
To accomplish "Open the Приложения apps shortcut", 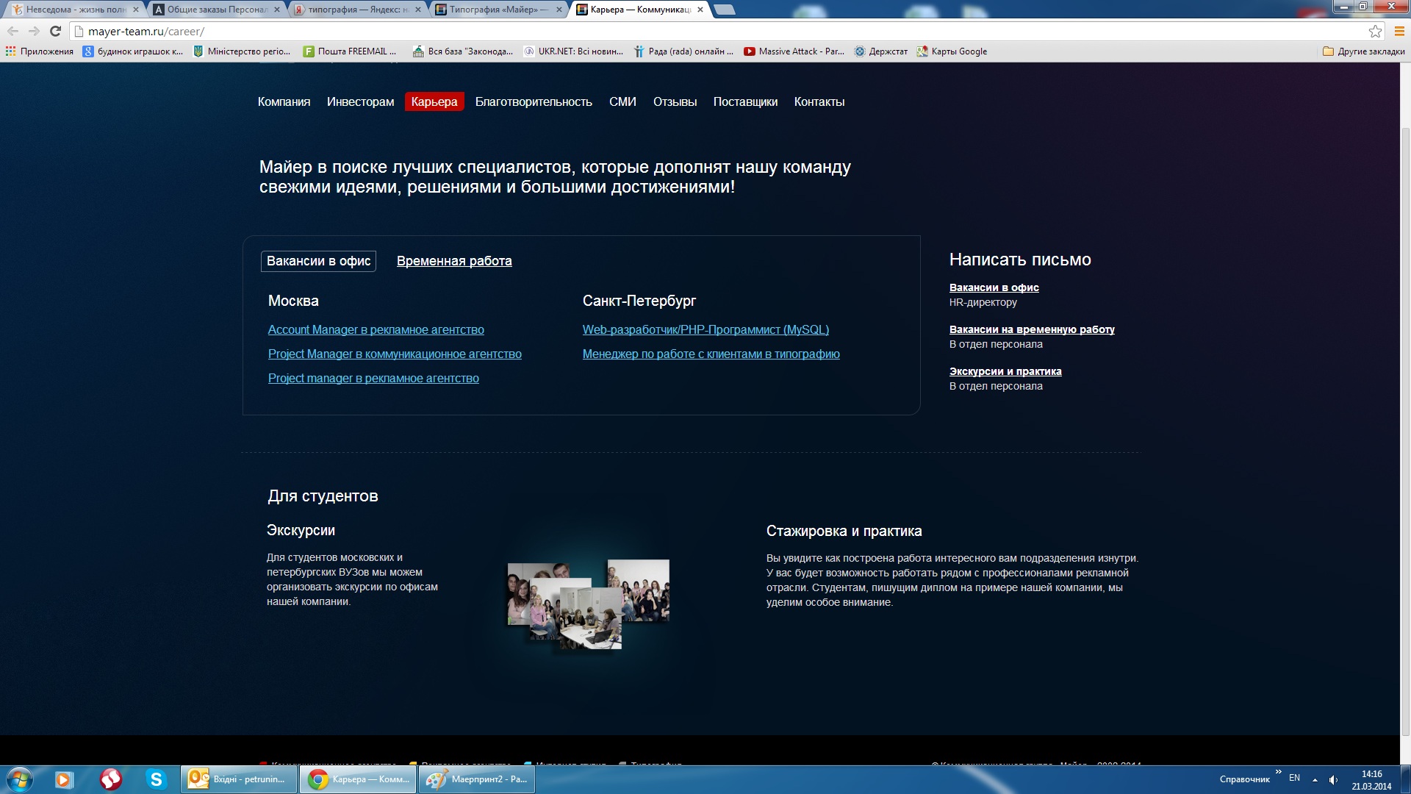I will click(x=40, y=51).
